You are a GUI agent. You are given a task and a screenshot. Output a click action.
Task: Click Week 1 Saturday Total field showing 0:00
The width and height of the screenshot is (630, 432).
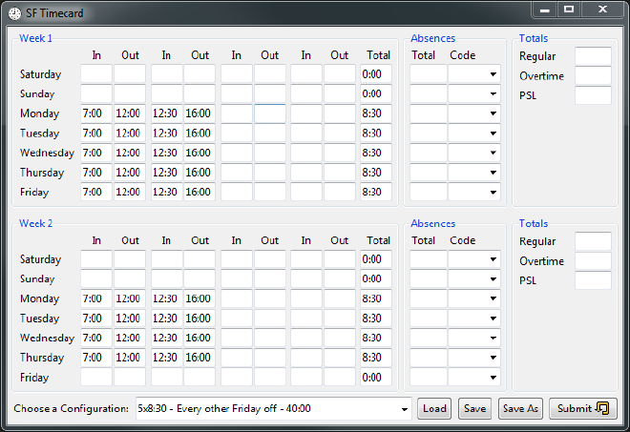click(376, 73)
